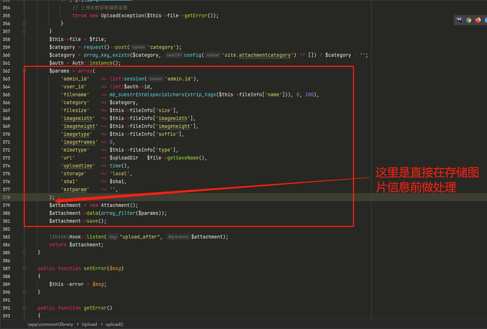Collapse fold marker on line 356

(24, 23)
